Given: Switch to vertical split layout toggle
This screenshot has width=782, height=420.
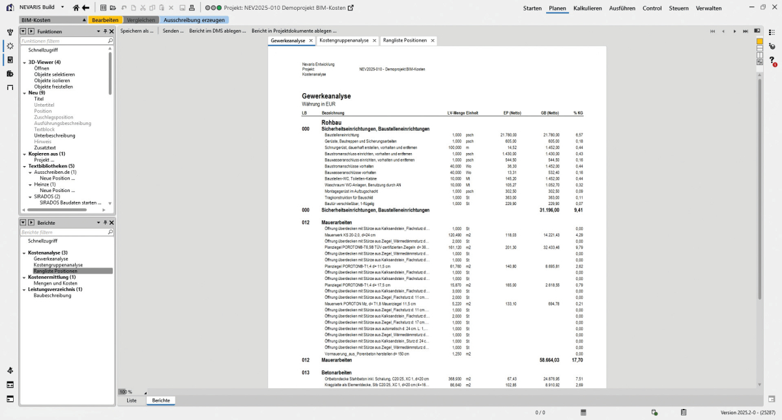Looking at the screenshot, I should 760,55.
